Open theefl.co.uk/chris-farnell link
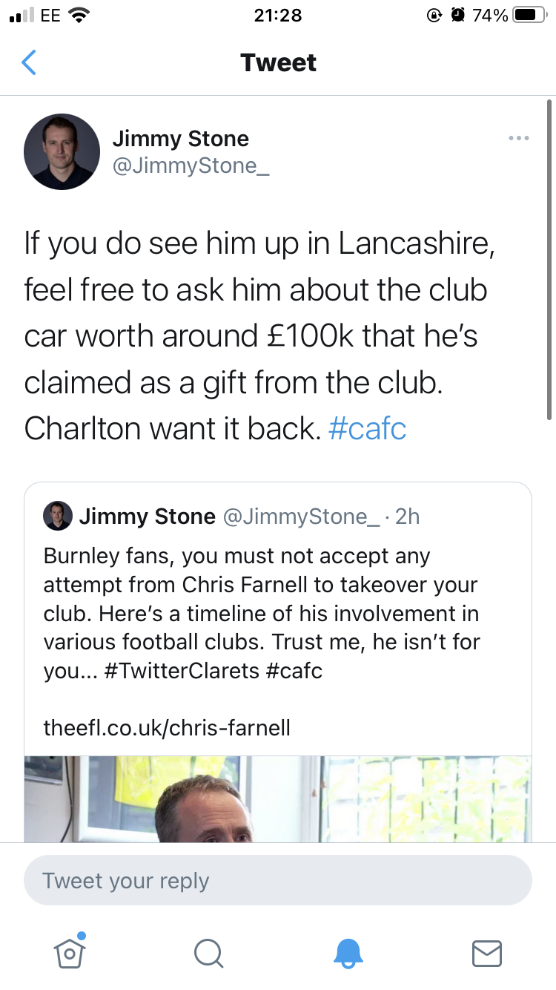The image size is (556, 990). (167, 727)
